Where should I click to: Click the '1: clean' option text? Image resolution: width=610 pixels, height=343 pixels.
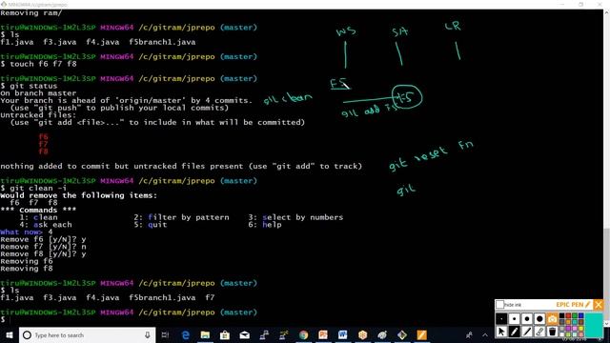pos(38,217)
